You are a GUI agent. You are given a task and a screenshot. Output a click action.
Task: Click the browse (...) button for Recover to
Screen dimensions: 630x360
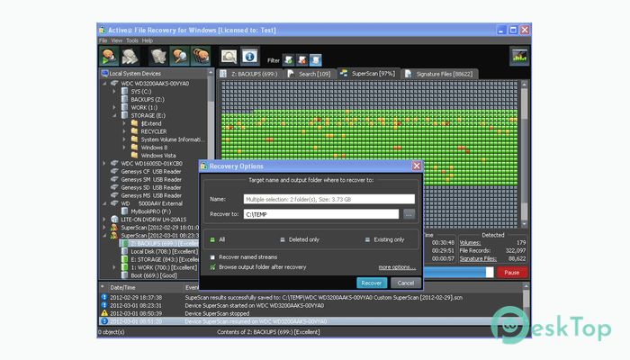point(409,214)
